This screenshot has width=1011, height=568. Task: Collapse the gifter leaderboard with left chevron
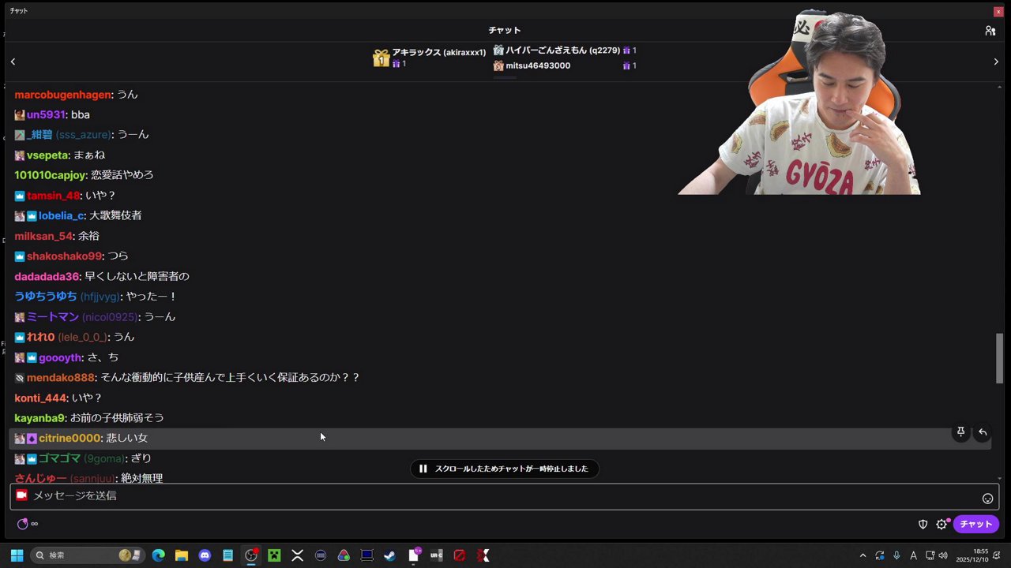[13, 61]
